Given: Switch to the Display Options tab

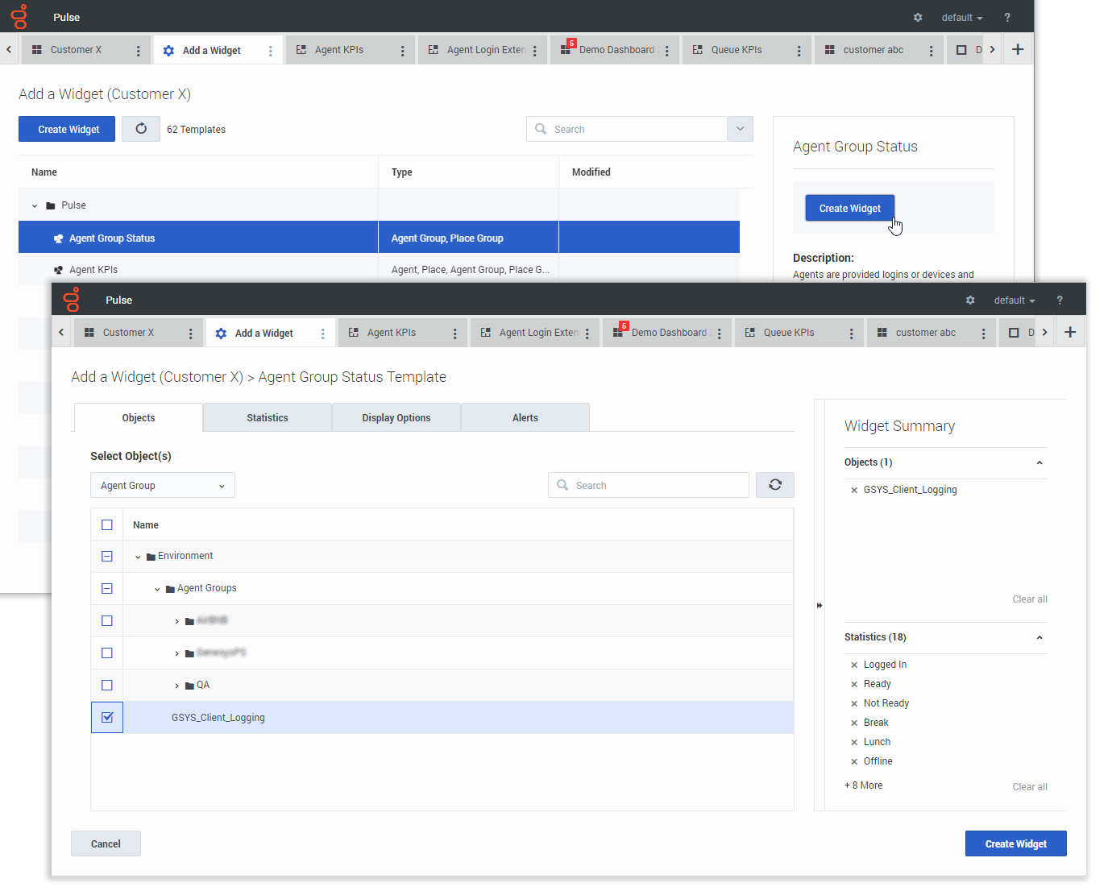Looking at the screenshot, I should (x=396, y=417).
